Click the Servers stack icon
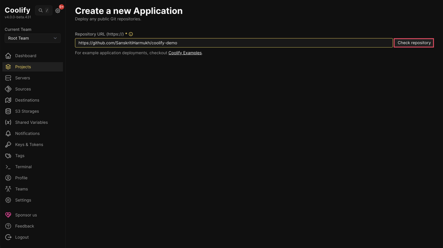 [x=8, y=78]
